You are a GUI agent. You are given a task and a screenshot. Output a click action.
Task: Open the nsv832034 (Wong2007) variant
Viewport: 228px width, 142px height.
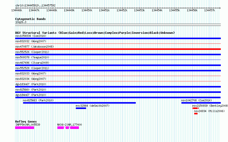[x=31, y=79]
